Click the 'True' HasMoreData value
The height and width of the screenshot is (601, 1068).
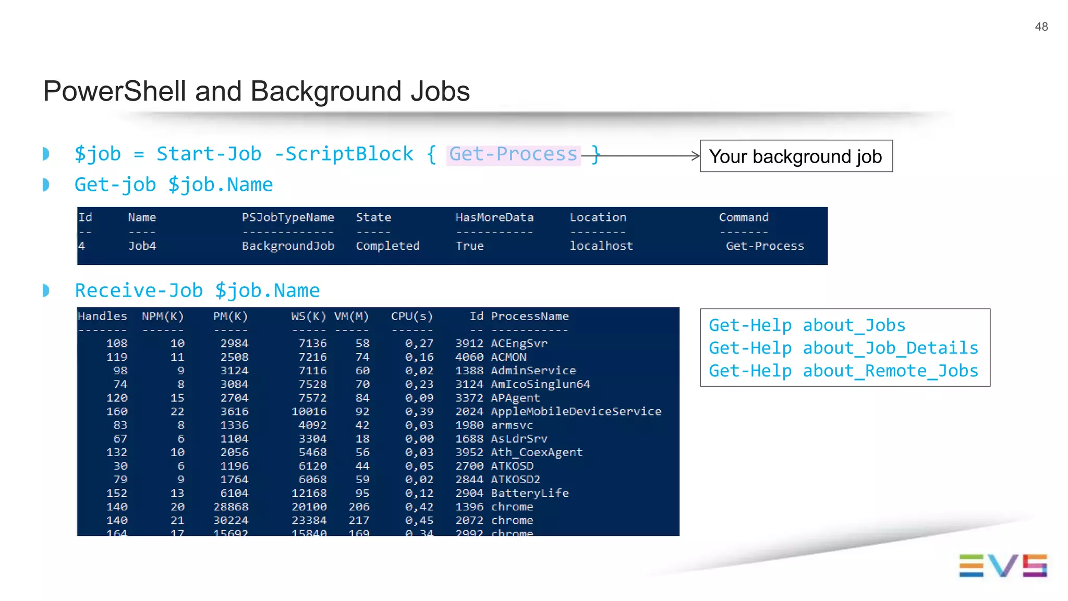pos(469,246)
